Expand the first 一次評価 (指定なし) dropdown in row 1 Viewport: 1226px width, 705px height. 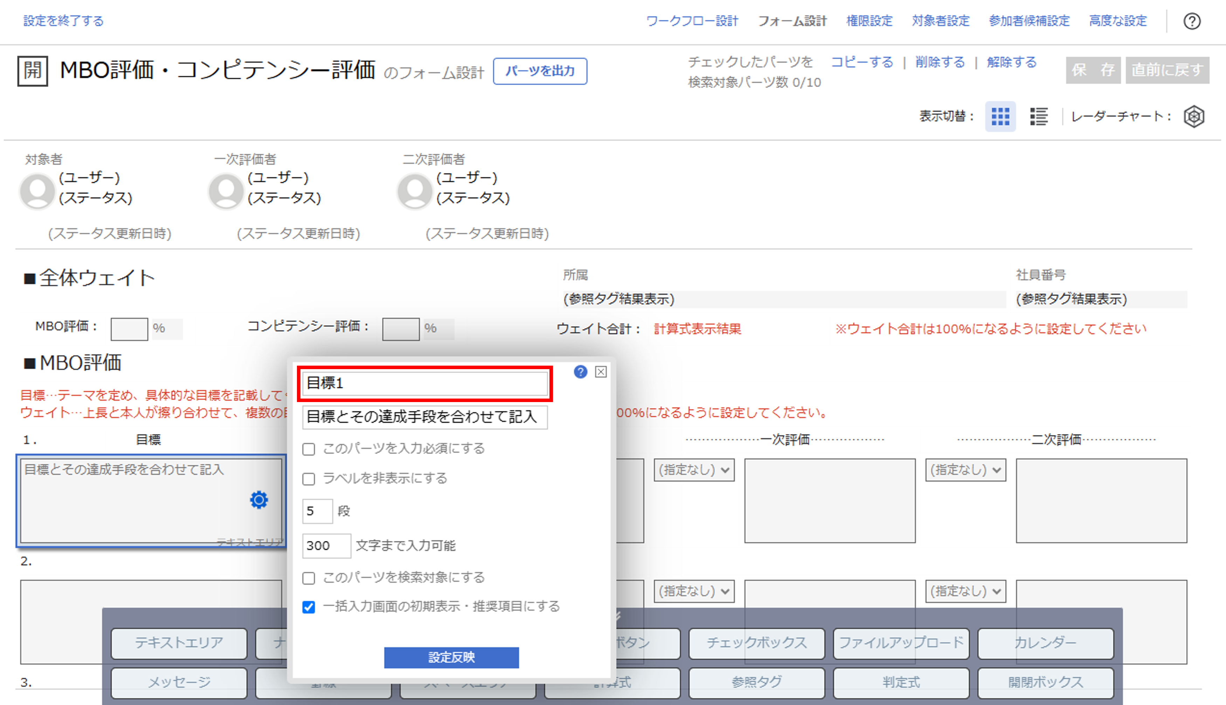coord(694,470)
